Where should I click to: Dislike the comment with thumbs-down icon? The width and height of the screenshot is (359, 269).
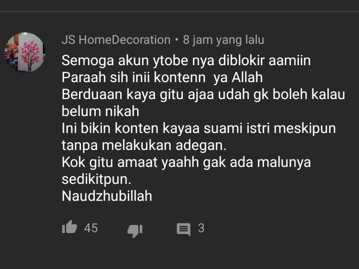(135, 230)
